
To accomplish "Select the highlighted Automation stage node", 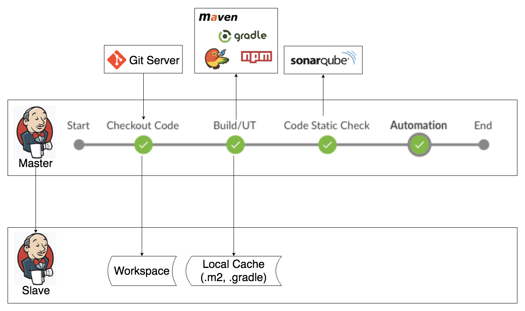I will point(419,145).
